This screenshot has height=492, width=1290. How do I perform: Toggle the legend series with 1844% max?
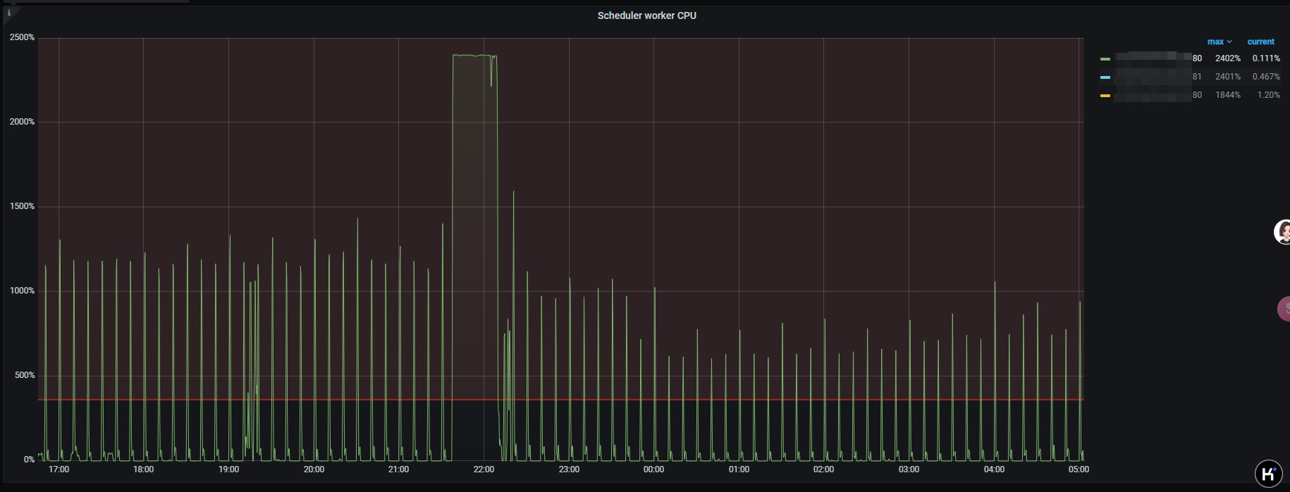click(1153, 95)
